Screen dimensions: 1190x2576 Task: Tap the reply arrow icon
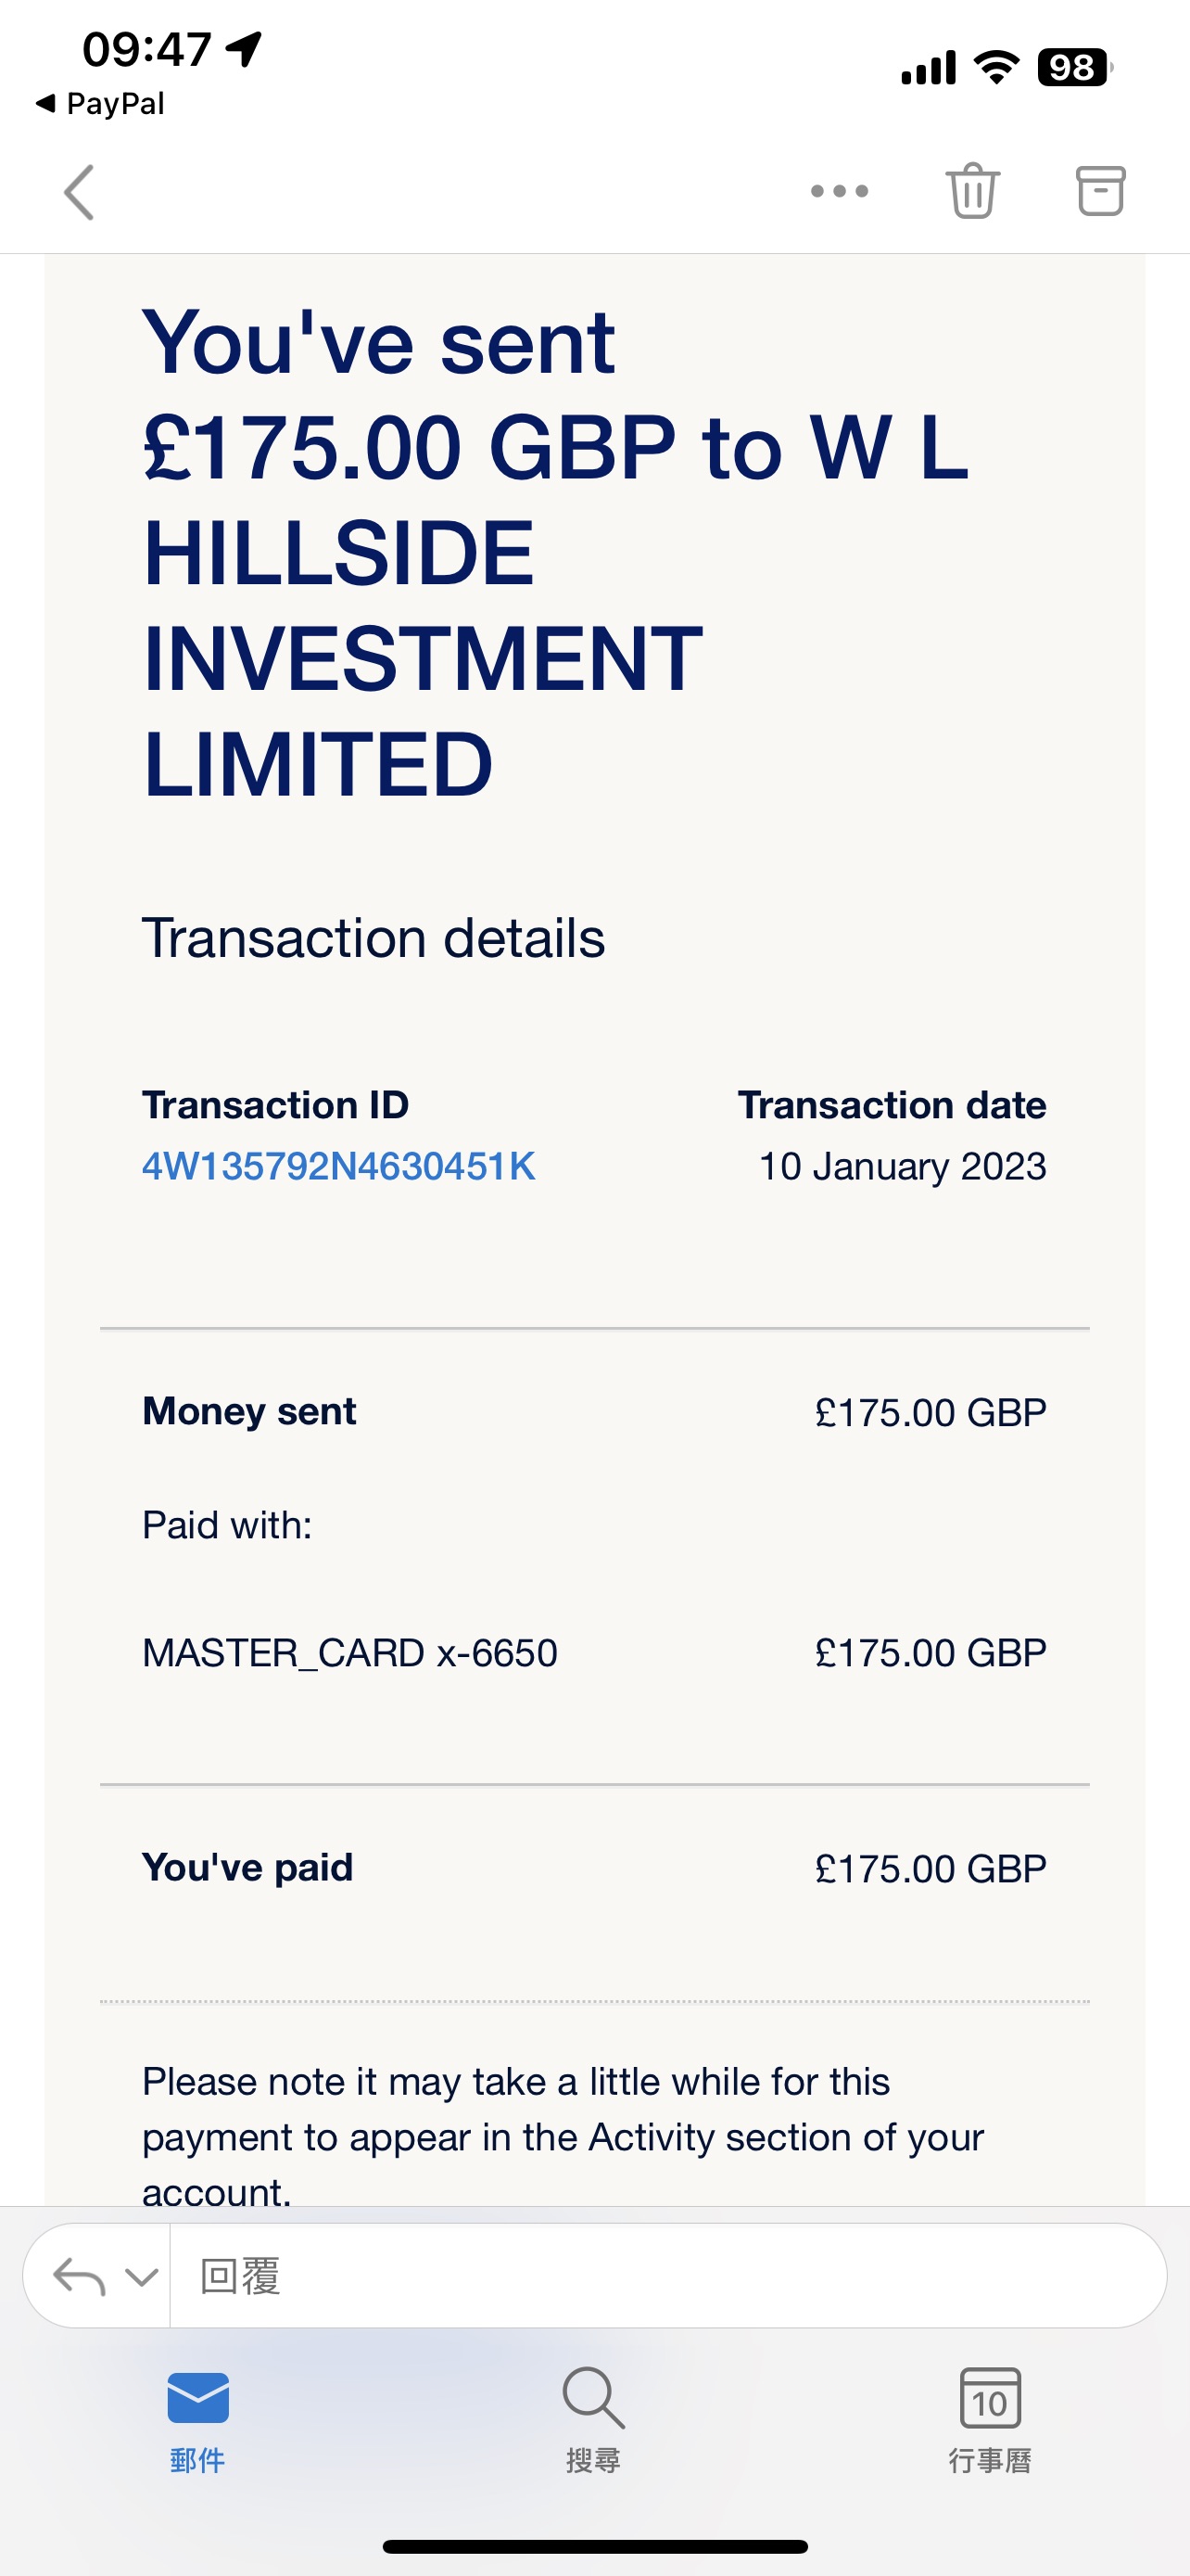79,2277
